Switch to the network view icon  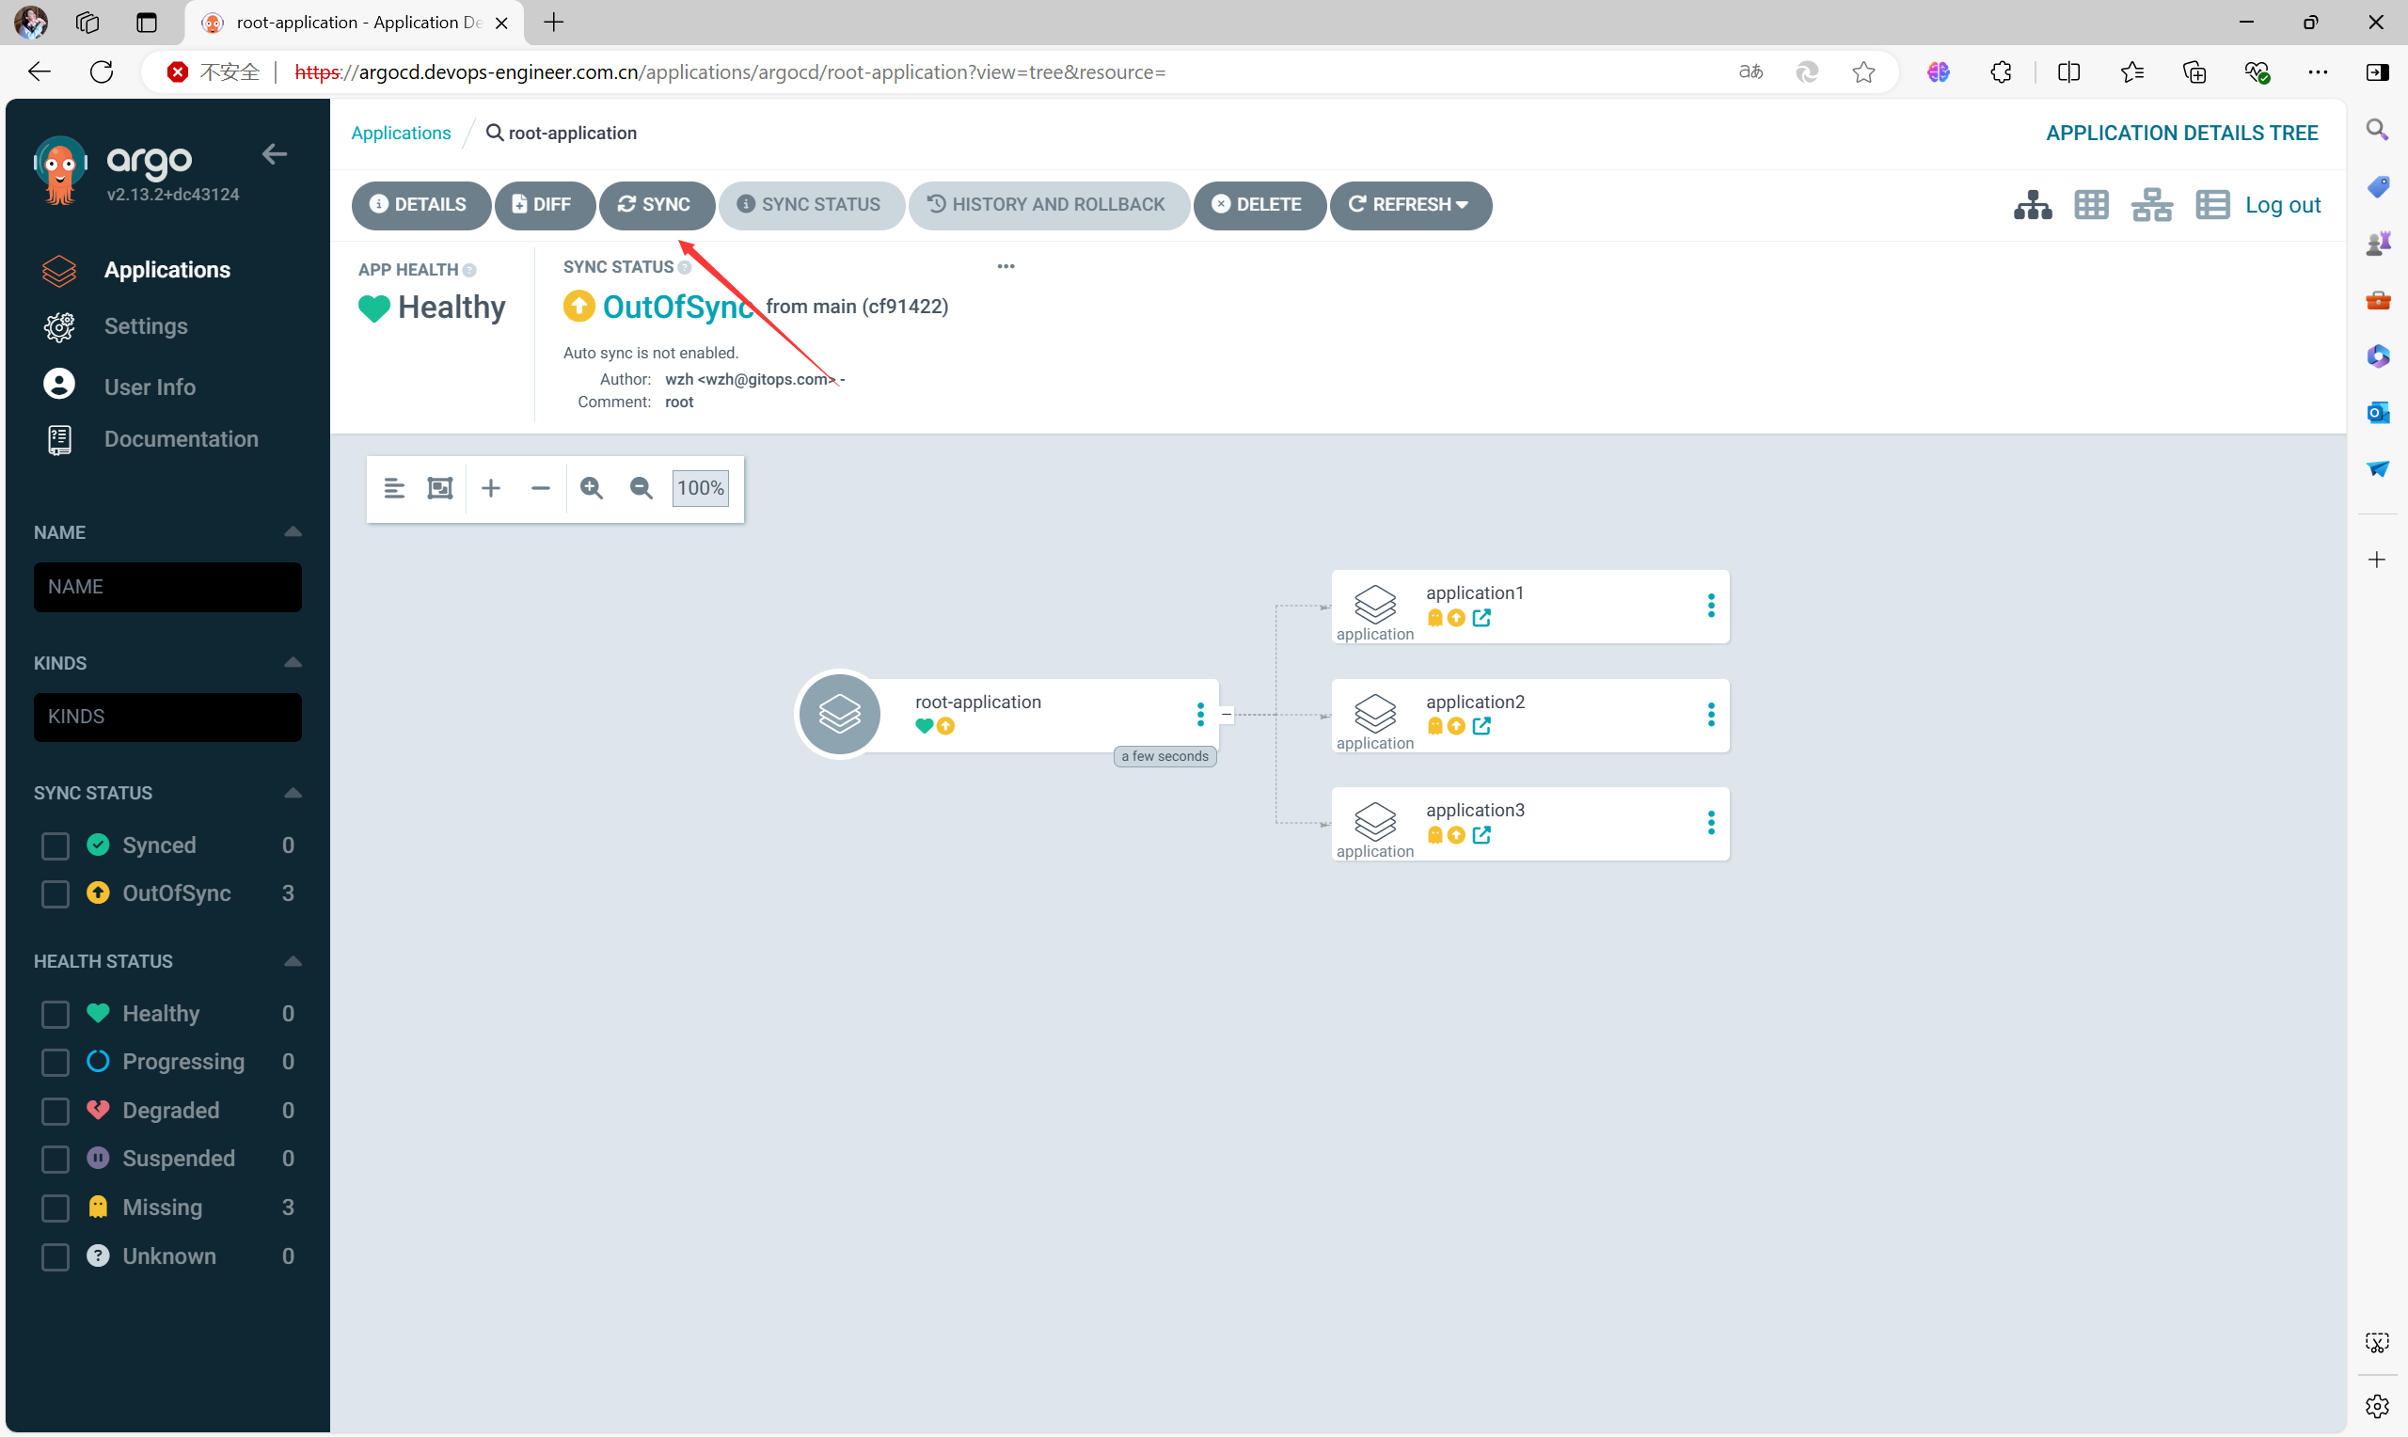click(2151, 205)
